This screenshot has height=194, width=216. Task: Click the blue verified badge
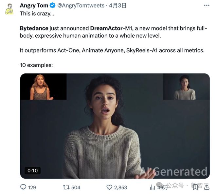(53, 6)
